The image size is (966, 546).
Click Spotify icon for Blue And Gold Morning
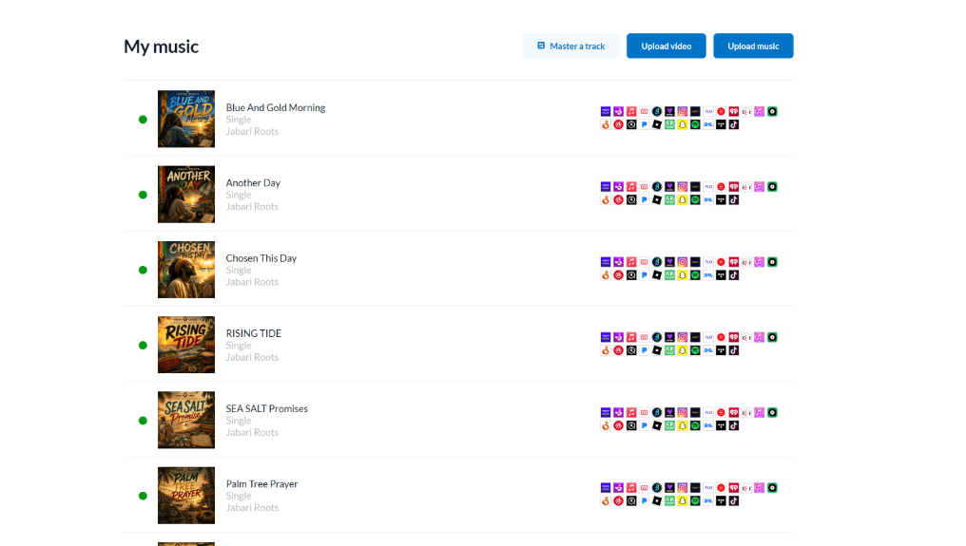click(696, 124)
